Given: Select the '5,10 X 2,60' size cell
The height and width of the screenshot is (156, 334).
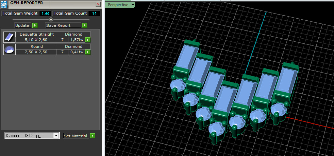Looking at the screenshot, I should point(36,40).
